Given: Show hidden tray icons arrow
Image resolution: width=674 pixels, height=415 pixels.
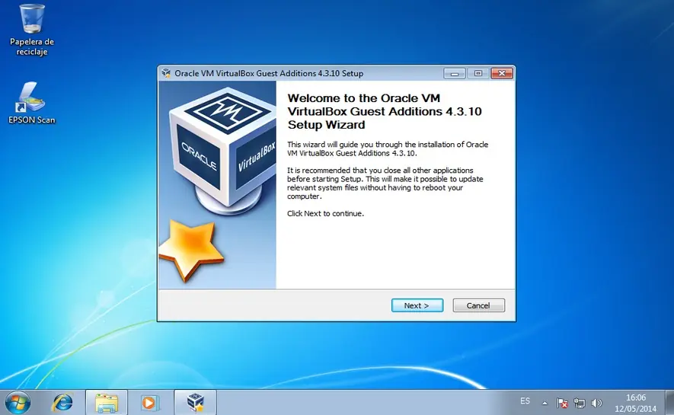Looking at the screenshot, I should point(545,403).
